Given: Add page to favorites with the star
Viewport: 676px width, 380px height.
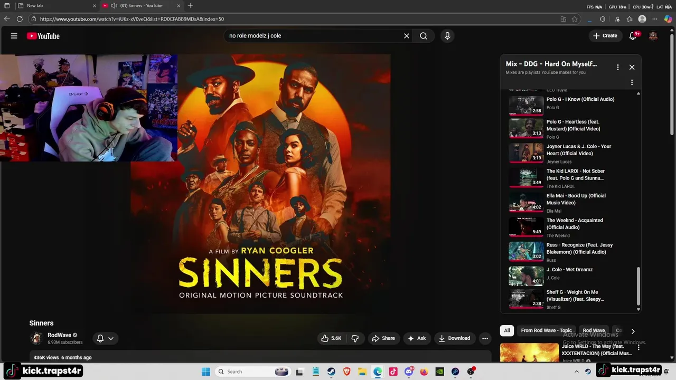Looking at the screenshot, I should point(575,19).
